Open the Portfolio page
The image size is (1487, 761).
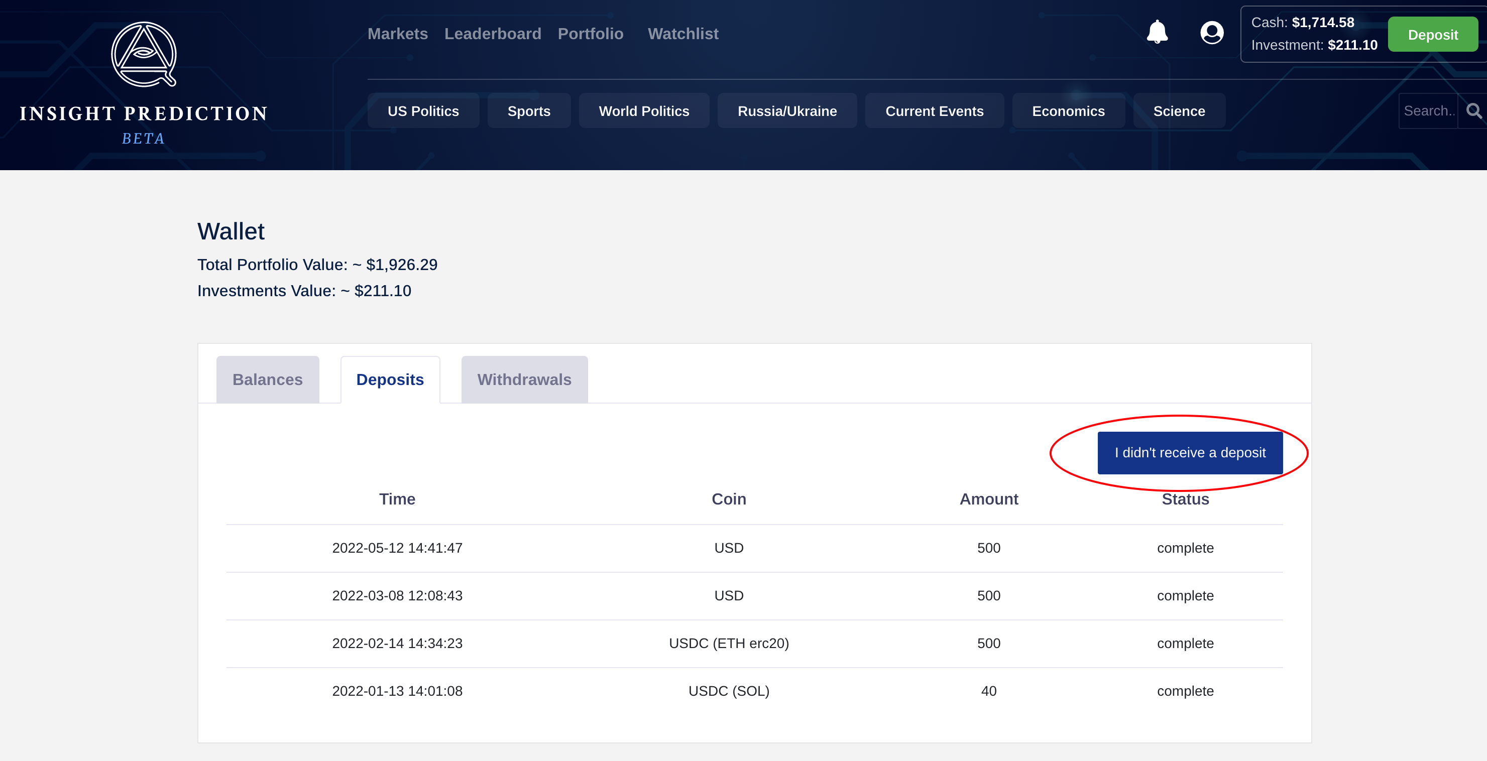tap(590, 34)
